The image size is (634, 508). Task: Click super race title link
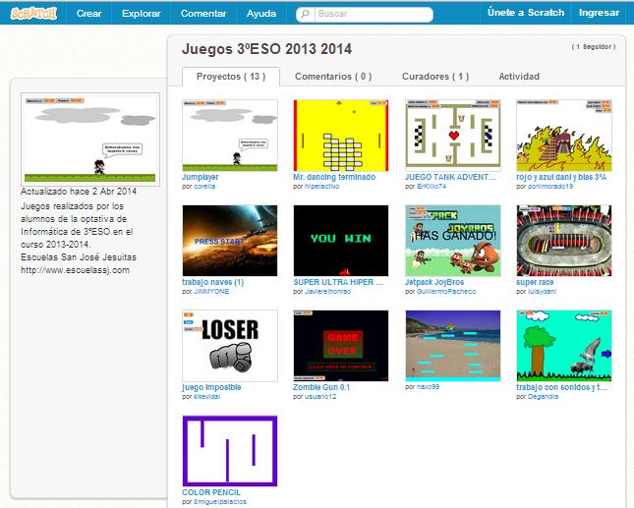pos(535,282)
